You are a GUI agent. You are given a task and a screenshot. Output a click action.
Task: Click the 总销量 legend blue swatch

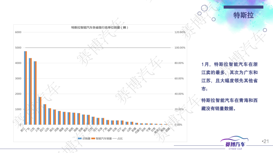click(80, 138)
